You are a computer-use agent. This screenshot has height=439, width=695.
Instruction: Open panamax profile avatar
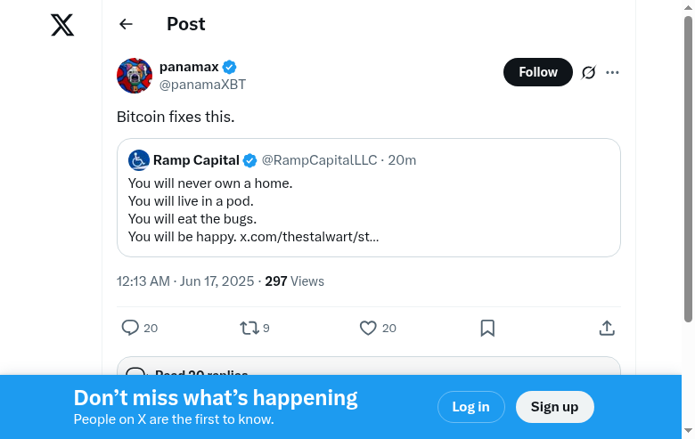135,76
